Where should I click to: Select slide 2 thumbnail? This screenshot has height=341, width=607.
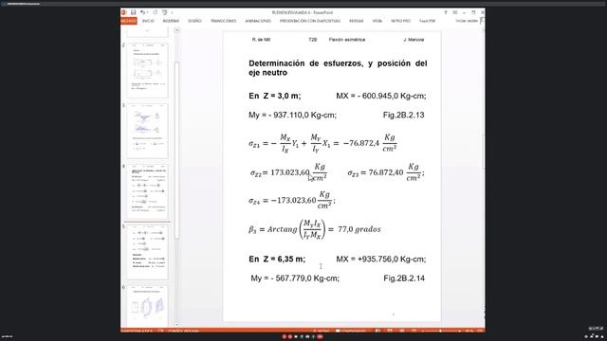pos(148,71)
